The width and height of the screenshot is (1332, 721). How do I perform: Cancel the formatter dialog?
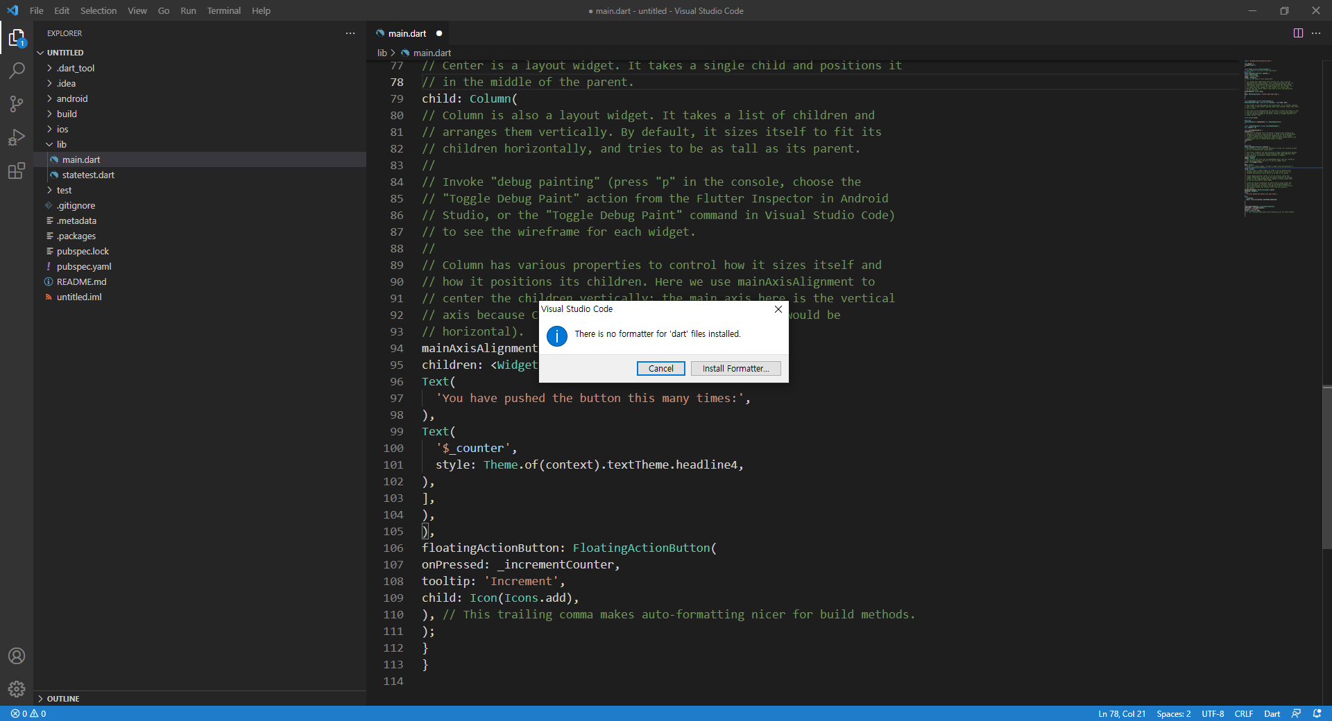(x=660, y=369)
